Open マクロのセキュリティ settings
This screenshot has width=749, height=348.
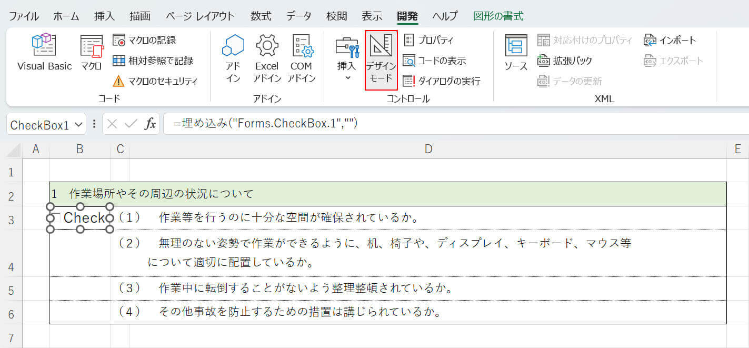tap(155, 81)
